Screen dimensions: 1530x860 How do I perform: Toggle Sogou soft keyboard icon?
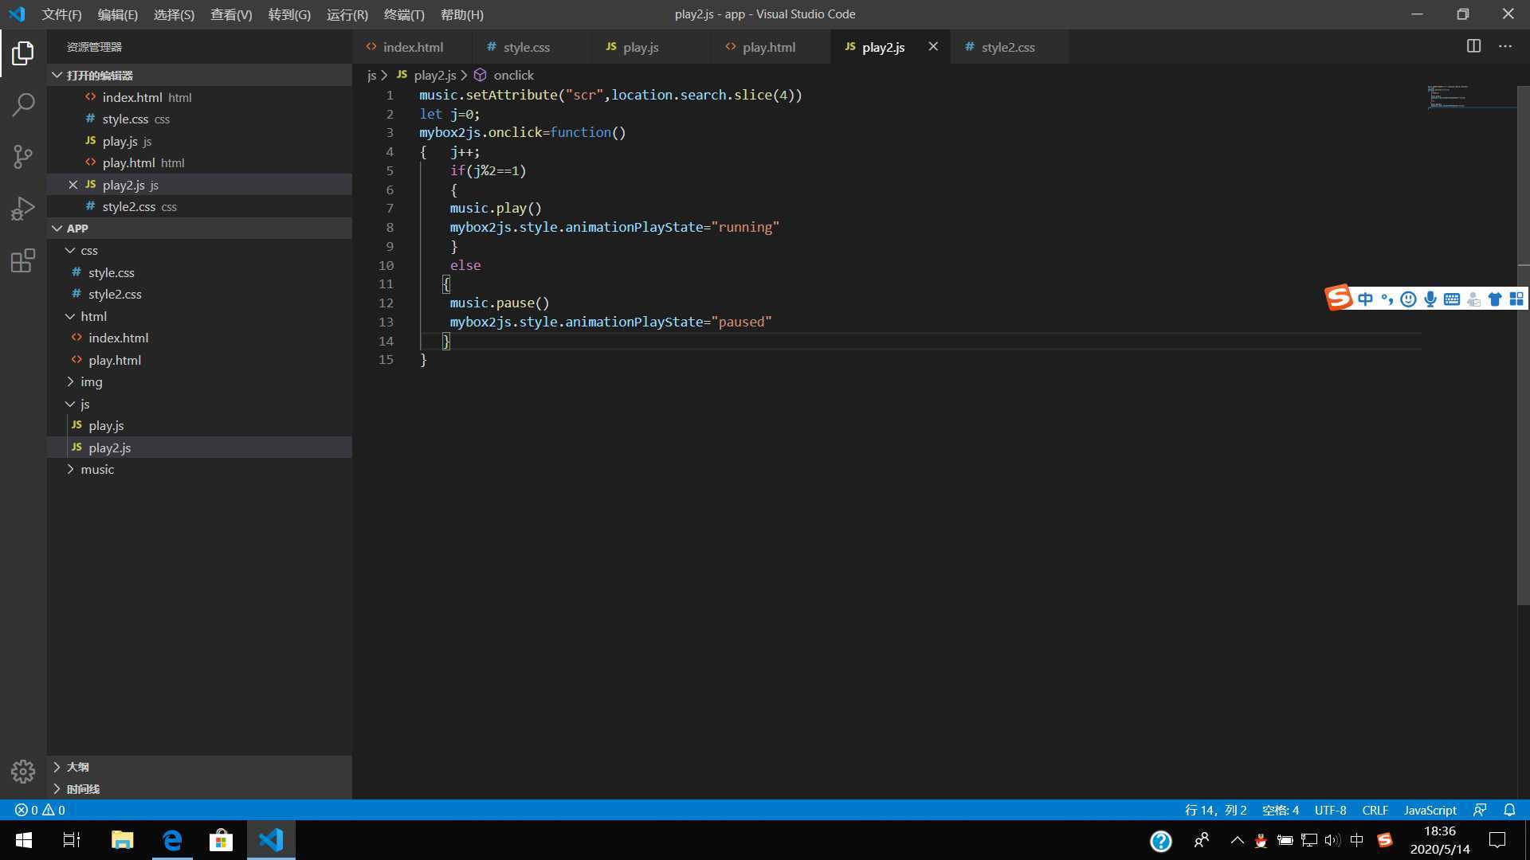point(1452,299)
